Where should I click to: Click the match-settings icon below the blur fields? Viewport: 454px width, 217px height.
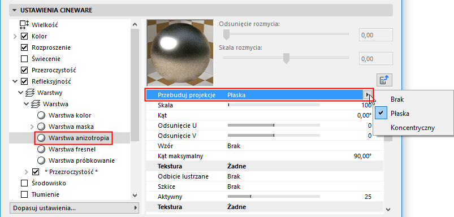coord(384,80)
